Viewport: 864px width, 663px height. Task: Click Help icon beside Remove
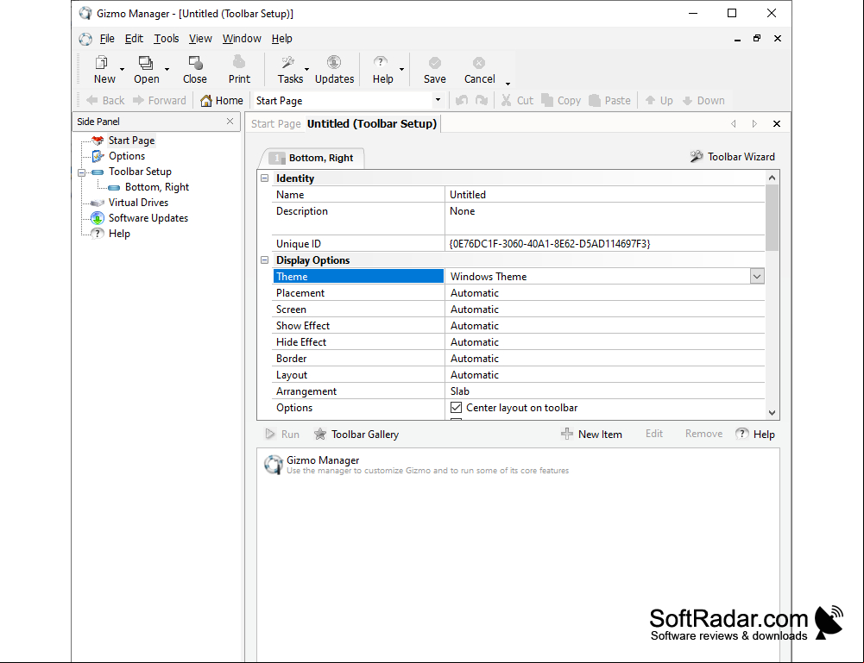point(742,434)
